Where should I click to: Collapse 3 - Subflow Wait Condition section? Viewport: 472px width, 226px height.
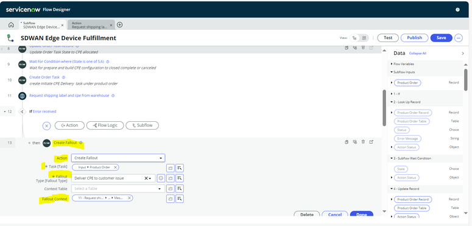[392, 158]
